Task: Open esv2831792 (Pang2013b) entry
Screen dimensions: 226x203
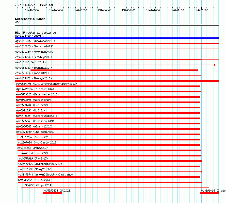Action: [x=35, y=169]
